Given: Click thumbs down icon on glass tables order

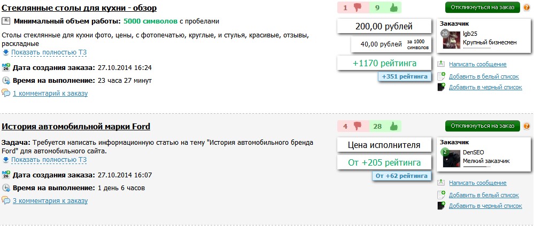Looking at the screenshot, I should point(358,8).
